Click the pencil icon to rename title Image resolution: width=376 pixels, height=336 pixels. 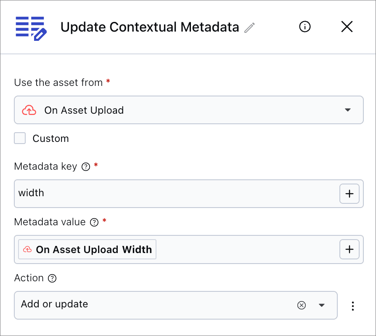click(250, 28)
